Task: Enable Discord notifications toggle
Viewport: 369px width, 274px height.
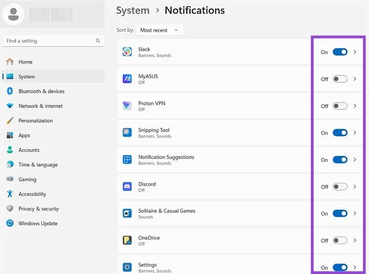Action: click(340, 187)
